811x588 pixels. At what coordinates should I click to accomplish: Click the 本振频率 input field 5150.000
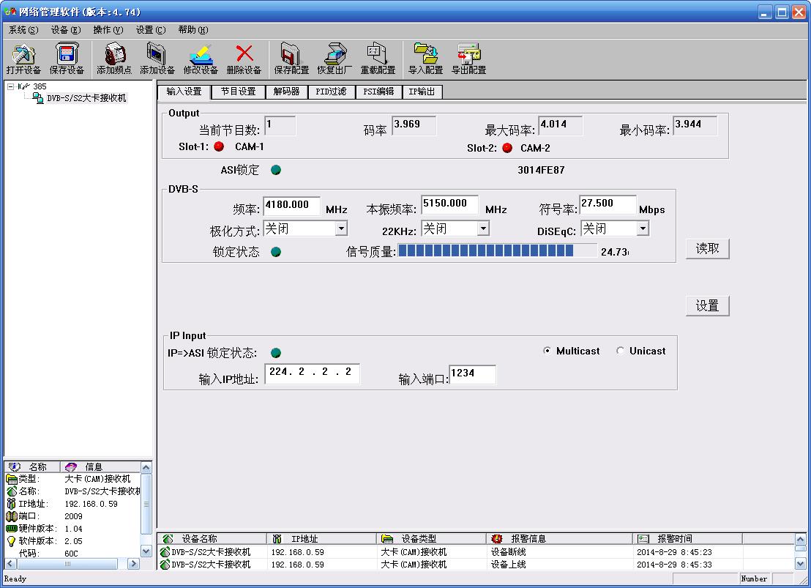[449, 204]
